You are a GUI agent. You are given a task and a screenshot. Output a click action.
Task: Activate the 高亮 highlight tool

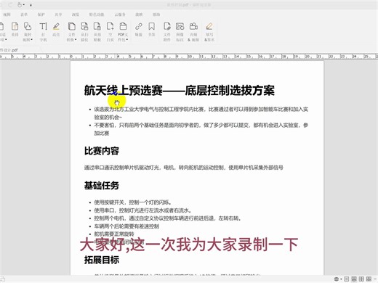[56, 26]
